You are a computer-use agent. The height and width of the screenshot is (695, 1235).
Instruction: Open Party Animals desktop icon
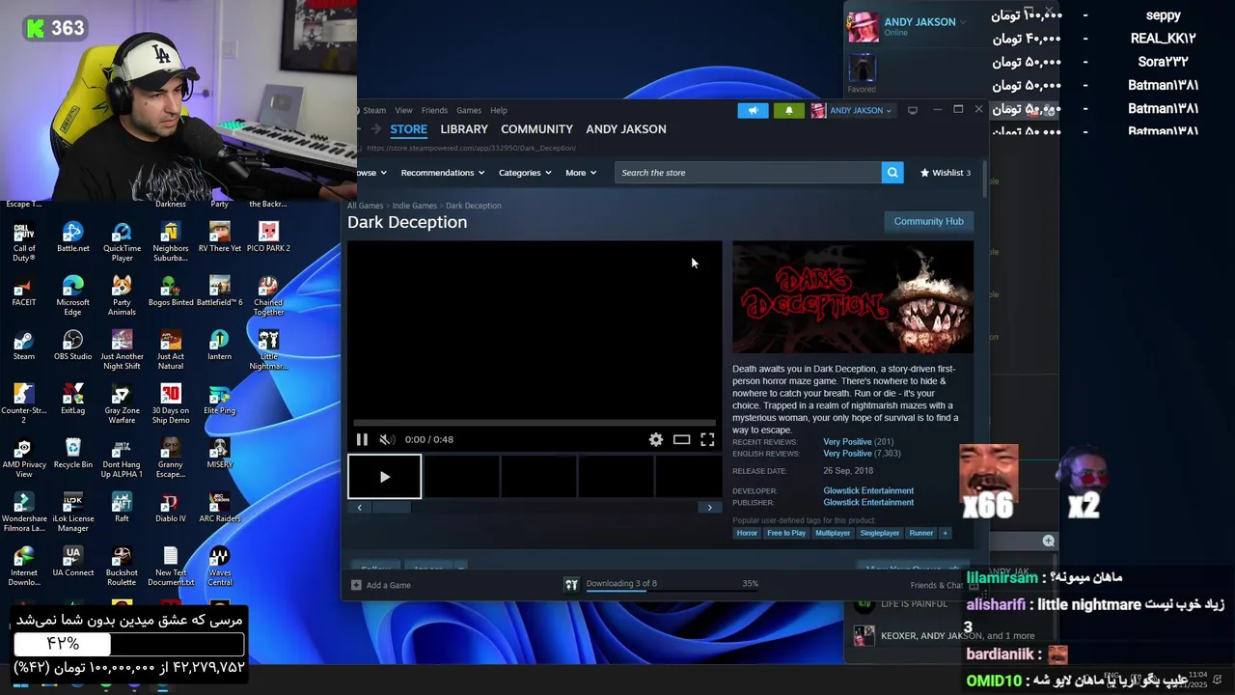click(122, 295)
